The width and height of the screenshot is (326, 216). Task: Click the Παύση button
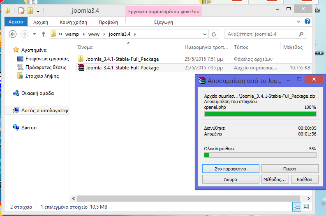click(x=289, y=169)
